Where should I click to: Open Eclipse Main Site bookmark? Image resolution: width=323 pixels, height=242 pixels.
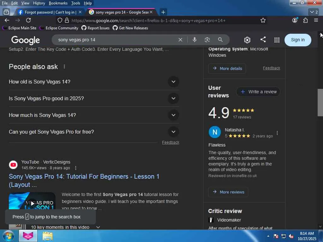(19, 28)
